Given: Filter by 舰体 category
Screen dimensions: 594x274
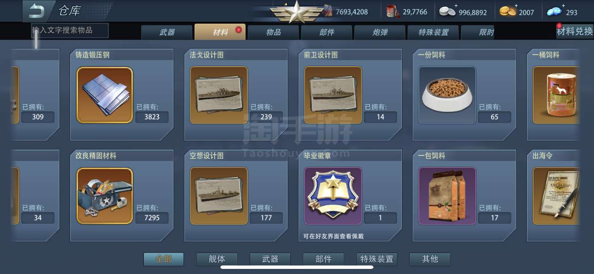Looking at the screenshot, I should (x=217, y=259).
